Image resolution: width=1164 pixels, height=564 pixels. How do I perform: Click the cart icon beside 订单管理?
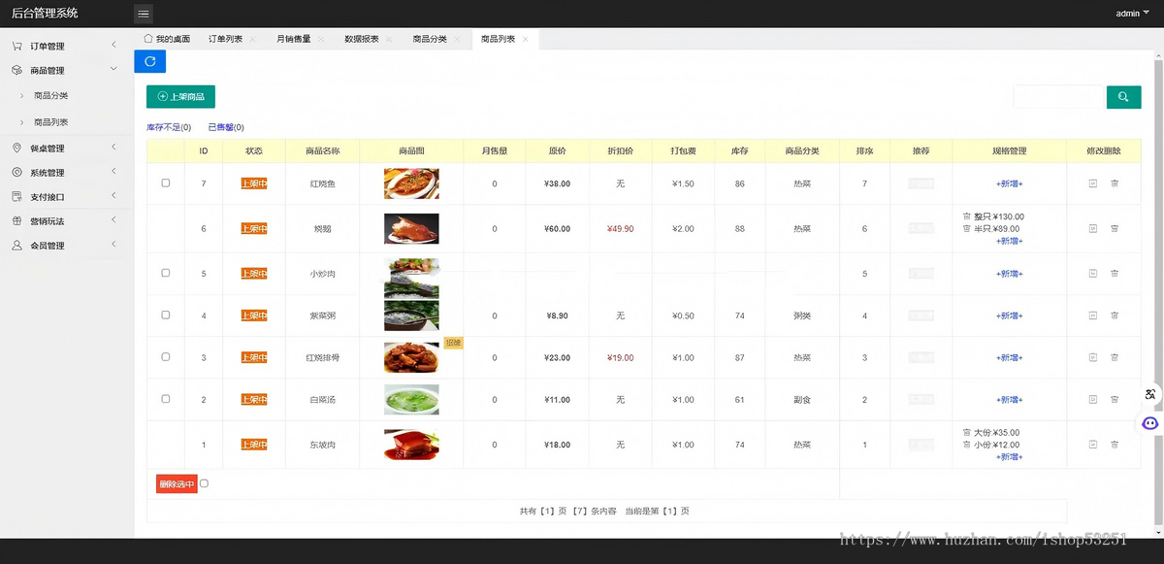[x=17, y=46]
